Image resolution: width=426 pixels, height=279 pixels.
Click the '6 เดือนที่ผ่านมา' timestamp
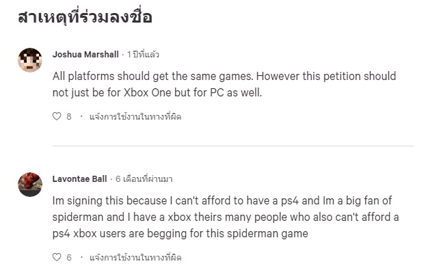click(x=144, y=179)
